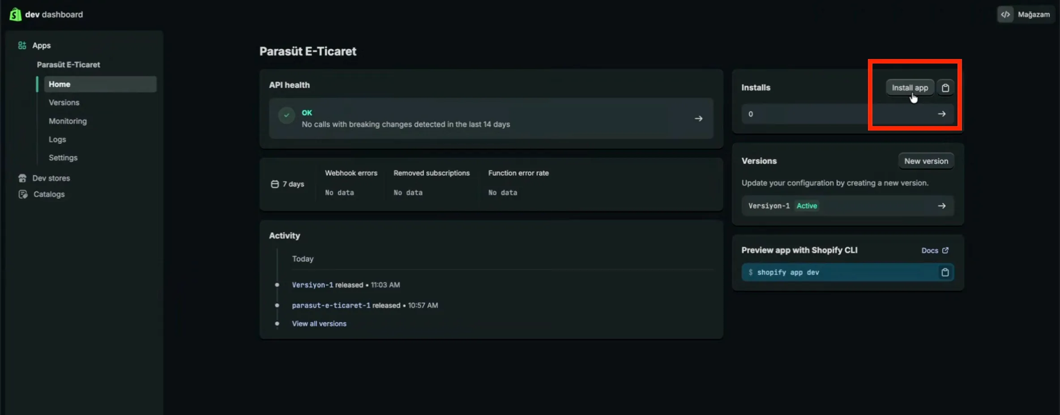Copy the shopify app dev command
The height and width of the screenshot is (415, 1060).
(x=945, y=272)
